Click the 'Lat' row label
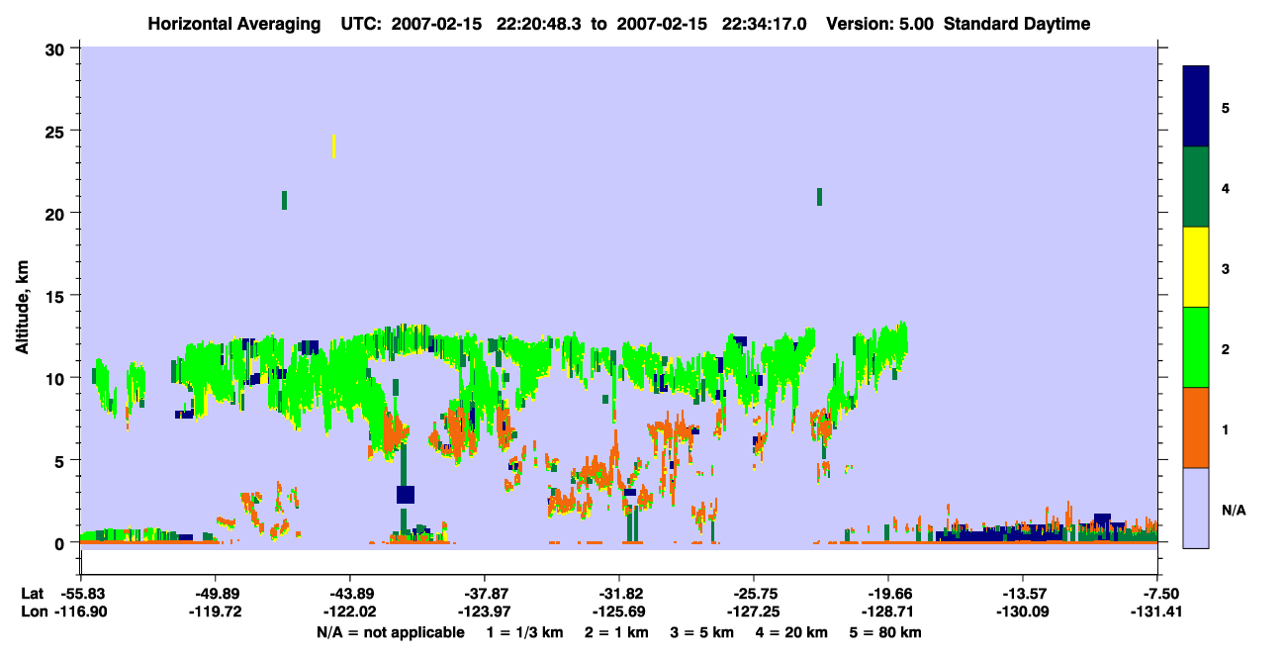This screenshot has height=660, width=1286. [x=32, y=594]
